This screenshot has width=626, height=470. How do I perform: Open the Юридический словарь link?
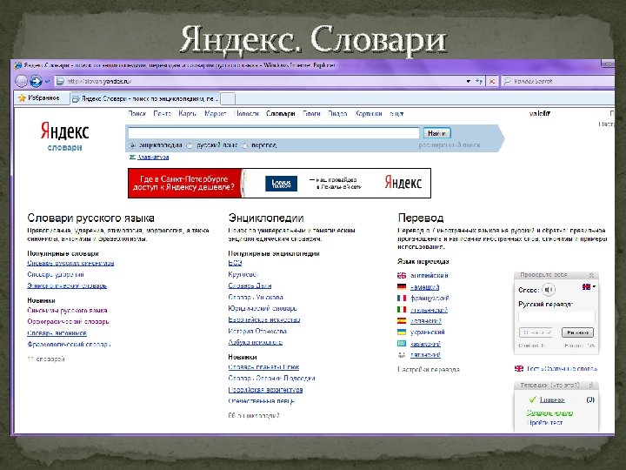pyautogui.click(x=263, y=308)
